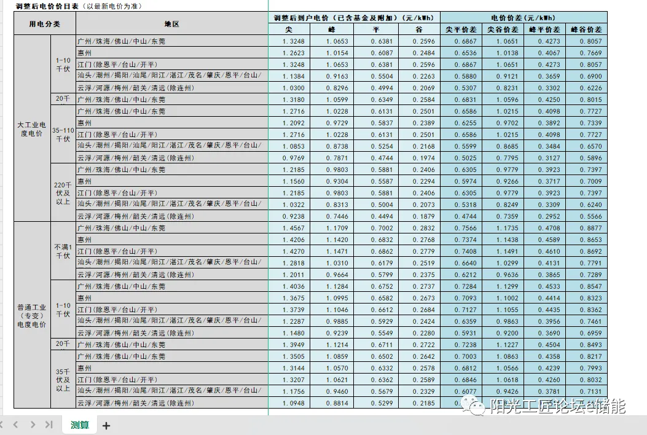This screenshot has height=435, width=647.
Task: Select the cell with value 0.7339
Action: coord(586,123)
